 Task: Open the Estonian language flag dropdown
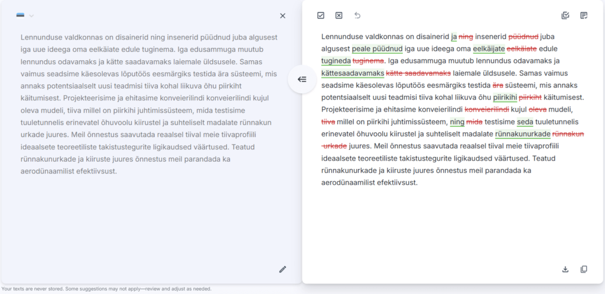point(25,16)
